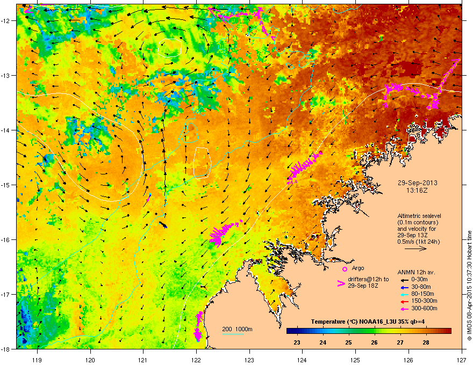
Task: Click the '25' colorbar tick label
Action: coord(348,342)
